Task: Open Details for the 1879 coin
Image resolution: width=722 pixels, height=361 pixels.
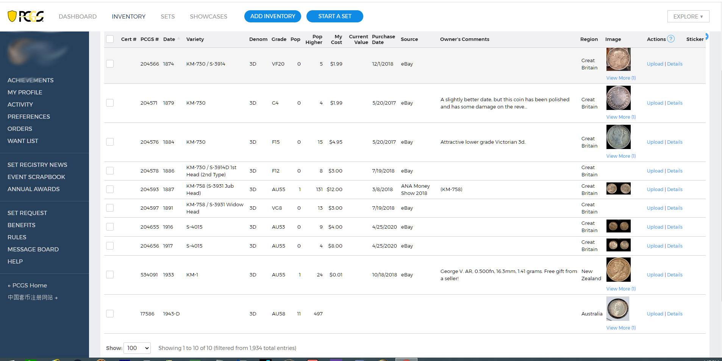Action: coord(675,103)
